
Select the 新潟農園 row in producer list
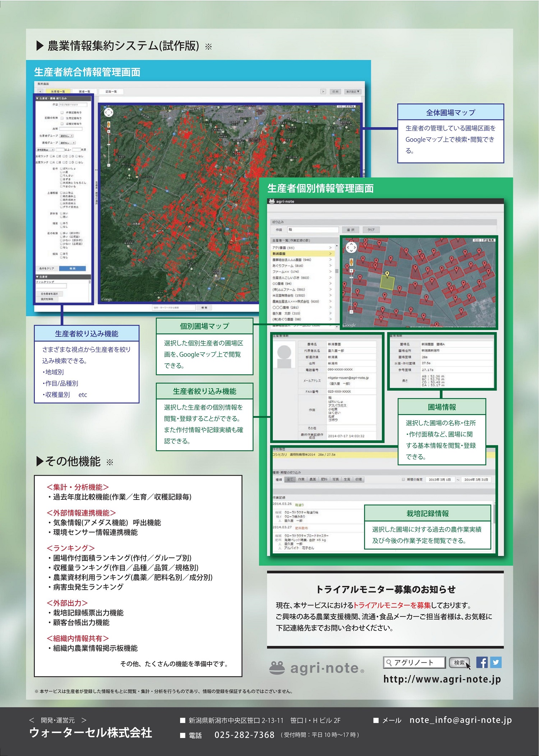pyautogui.click(x=303, y=254)
